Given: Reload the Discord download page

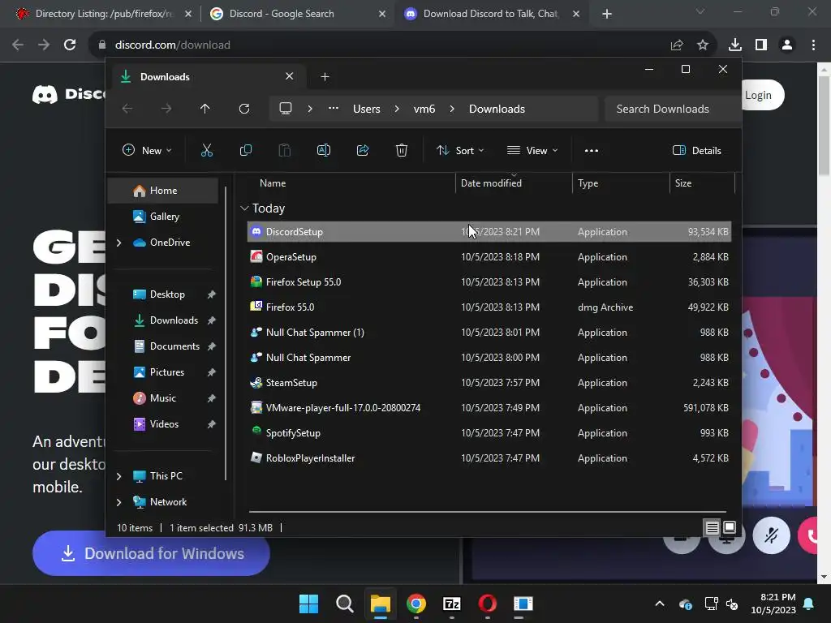Looking at the screenshot, I should (x=70, y=45).
